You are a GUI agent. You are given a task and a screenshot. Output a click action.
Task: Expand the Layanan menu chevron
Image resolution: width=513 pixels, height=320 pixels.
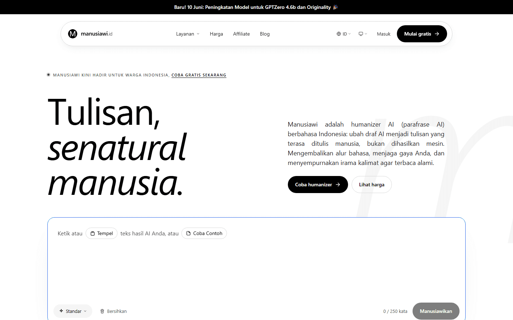[198, 34]
